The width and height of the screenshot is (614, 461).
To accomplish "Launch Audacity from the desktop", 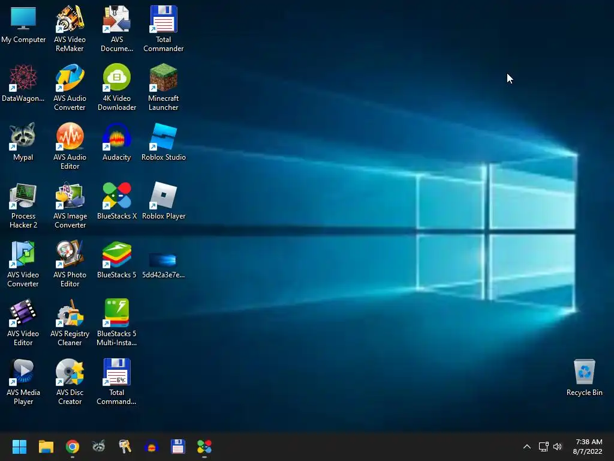I will point(117,142).
